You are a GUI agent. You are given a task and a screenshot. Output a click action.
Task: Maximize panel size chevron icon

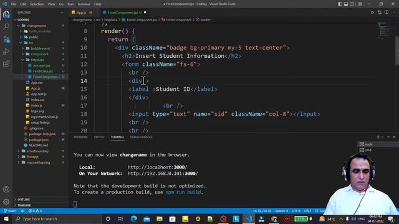tap(388, 137)
